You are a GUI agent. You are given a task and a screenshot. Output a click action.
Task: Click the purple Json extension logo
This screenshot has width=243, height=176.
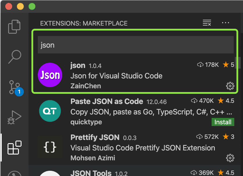pyautogui.click(x=50, y=75)
